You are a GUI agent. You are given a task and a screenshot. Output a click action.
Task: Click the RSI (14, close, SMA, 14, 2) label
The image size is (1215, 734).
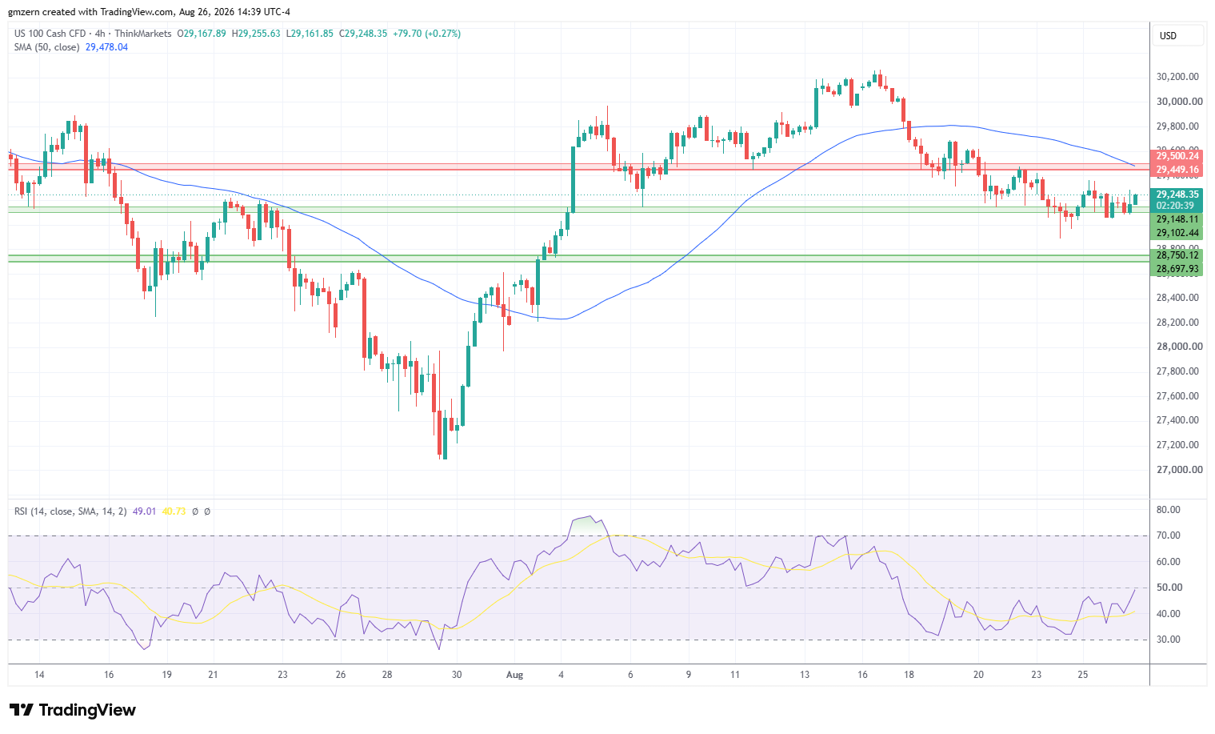click(x=70, y=511)
